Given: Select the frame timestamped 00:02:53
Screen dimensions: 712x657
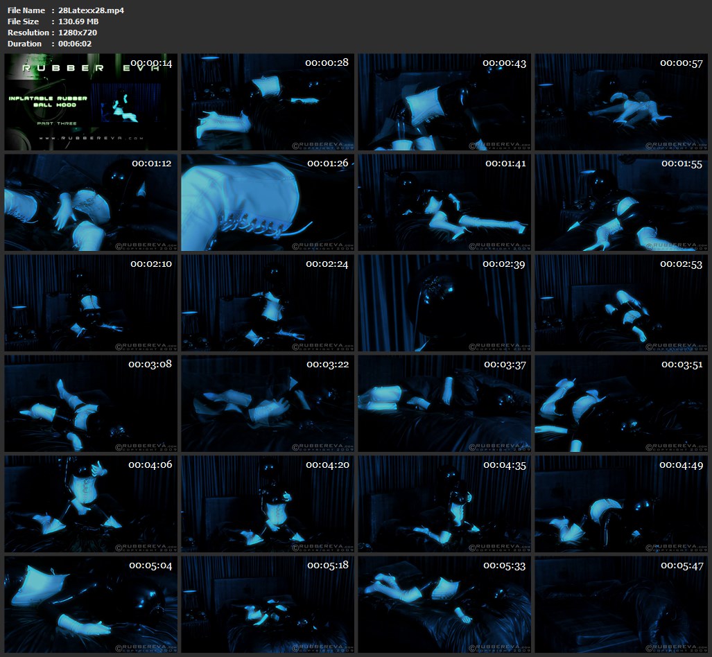Looking at the screenshot, I should [x=621, y=303].
